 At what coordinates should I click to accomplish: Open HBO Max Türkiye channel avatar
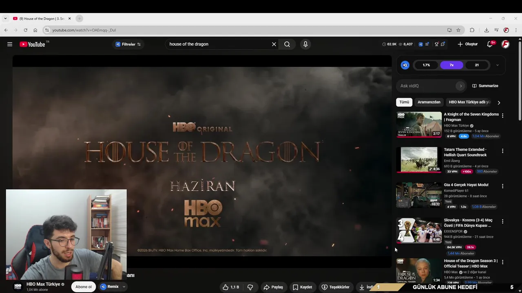tap(18, 286)
